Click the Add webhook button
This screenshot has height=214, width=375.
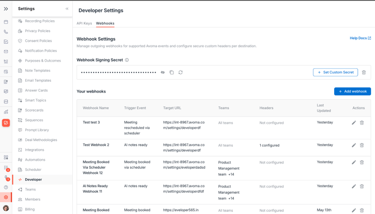[x=353, y=91]
